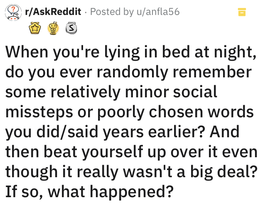Visit the u/anfla56 user profile
Image resolution: width=265 pixels, height=208 pixels.
[x=157, y=12]
